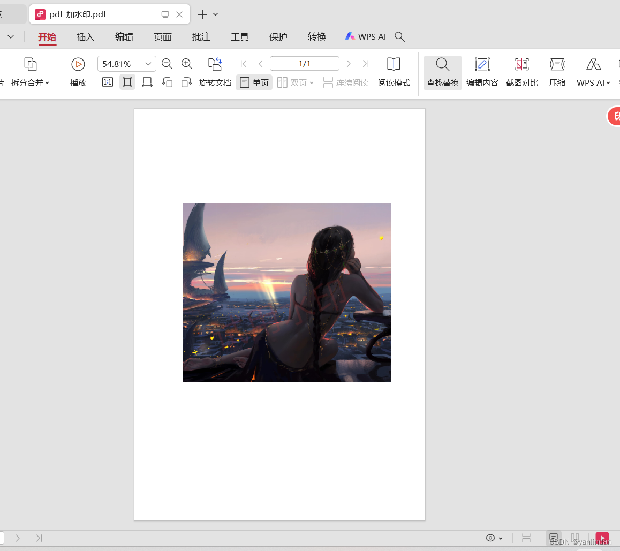Start the 播放 slideshow playback
The height and width of the screenshot is (551, 620).
[x=78, y=72]
